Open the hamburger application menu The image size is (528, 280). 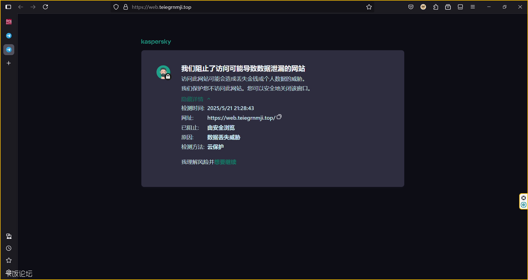point(473,7)
